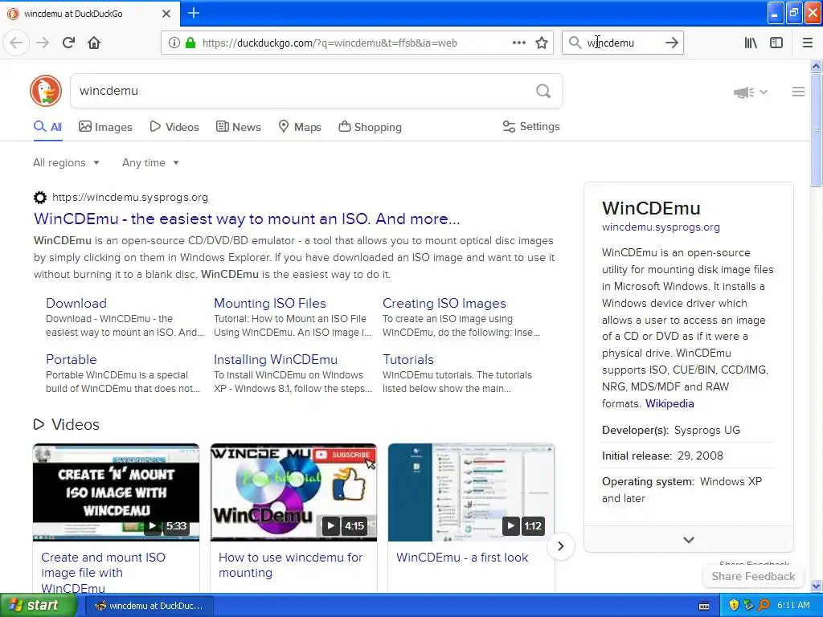Play the Create 'N' Mount ISO video thumbnail
This screenshot has width=823, height=617.
(116, 492)
